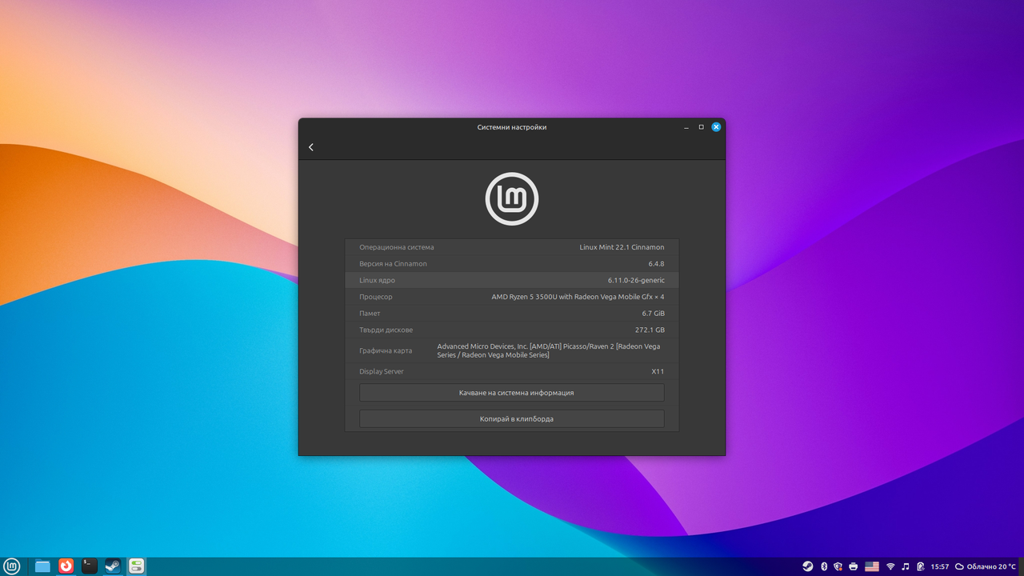Open the weather applet showing Облачно 20 °C

click(986, 566)
